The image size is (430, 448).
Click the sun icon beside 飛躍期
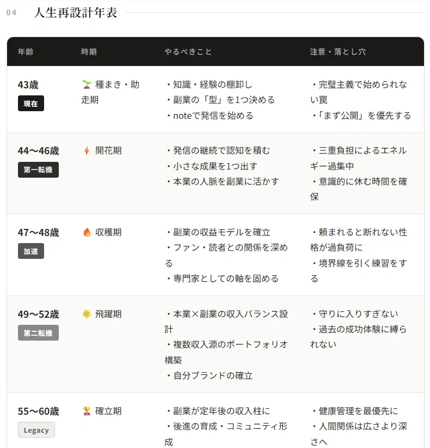pyautogui.click(x=87, y=314)
